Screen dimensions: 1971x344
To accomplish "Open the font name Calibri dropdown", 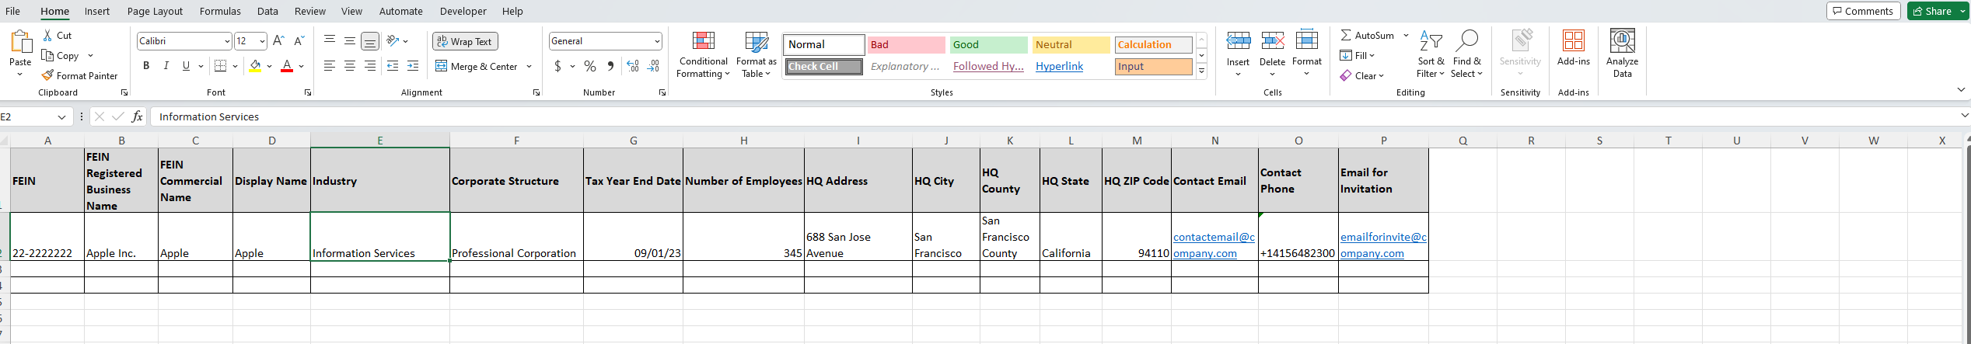I will tap(227, 41).
